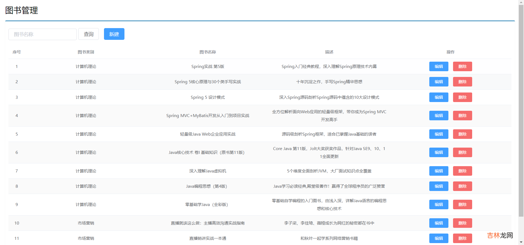Screen dimensions: 524x245
Task: Click category 市场营销 in row 11
Action: tap(86, 238)
